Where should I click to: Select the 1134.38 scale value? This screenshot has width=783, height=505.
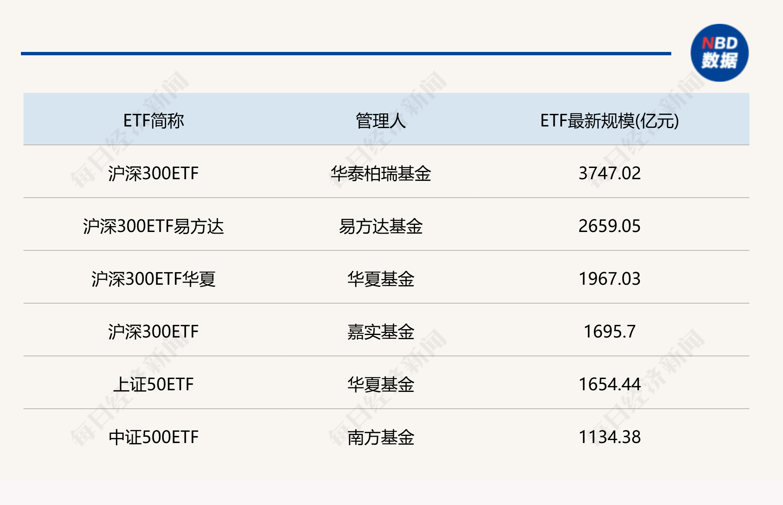click(x=609, y=437)
